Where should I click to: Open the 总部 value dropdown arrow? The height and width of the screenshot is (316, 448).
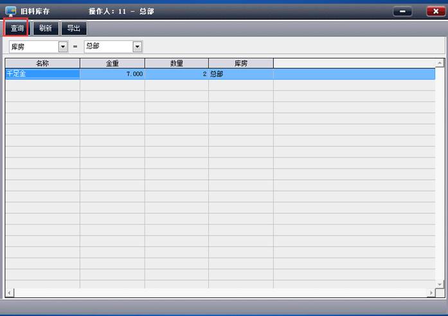click(x=138, y=46)
